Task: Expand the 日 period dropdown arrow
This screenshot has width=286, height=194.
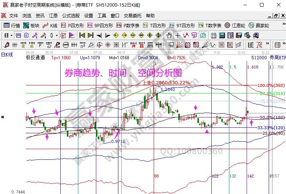Action: coord(11,36)
